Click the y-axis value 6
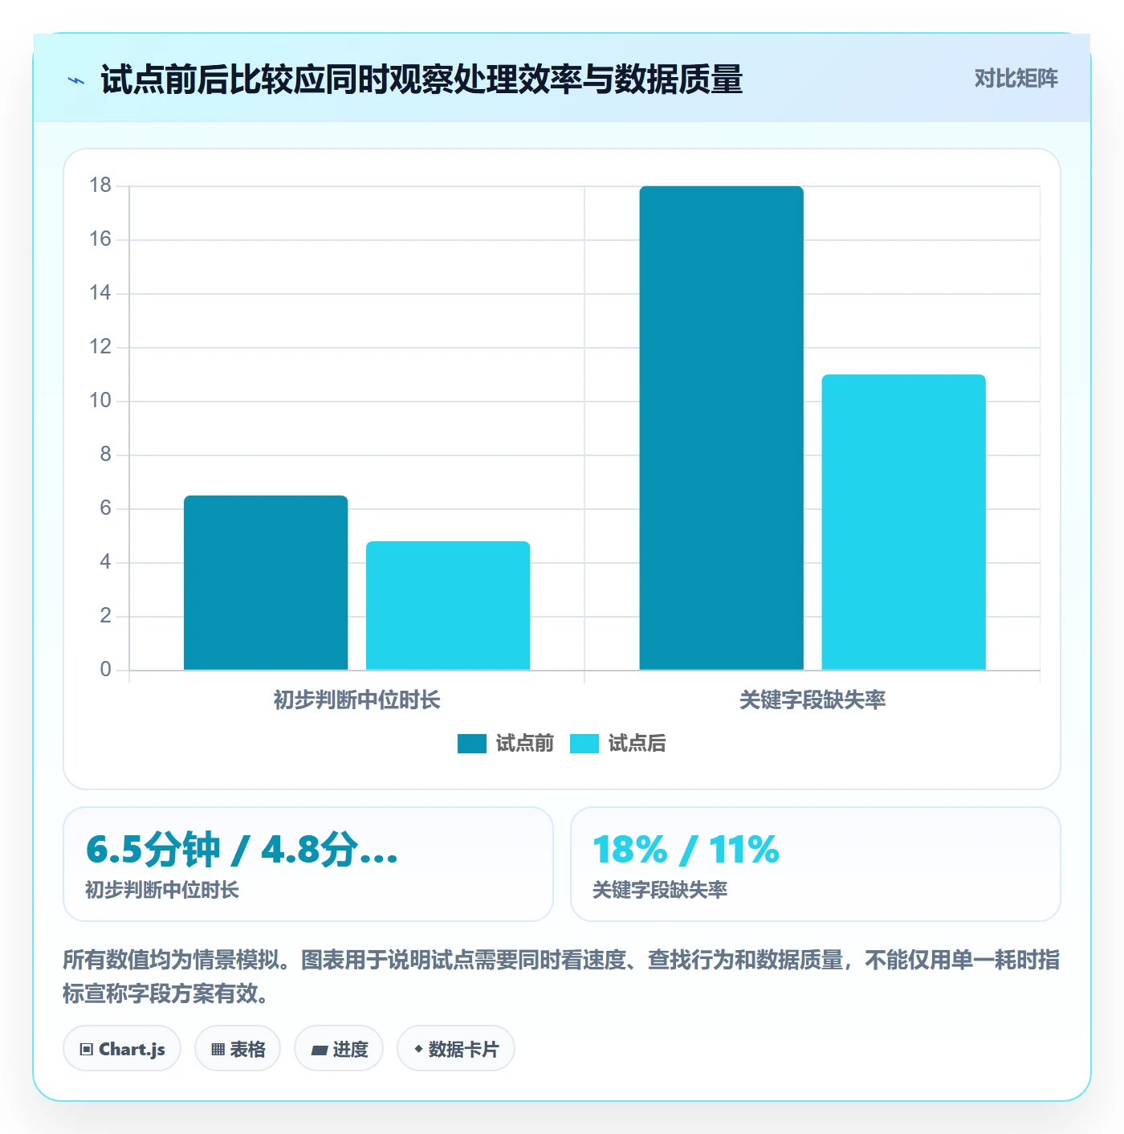 pyautogui.click(x=105, y=508)
